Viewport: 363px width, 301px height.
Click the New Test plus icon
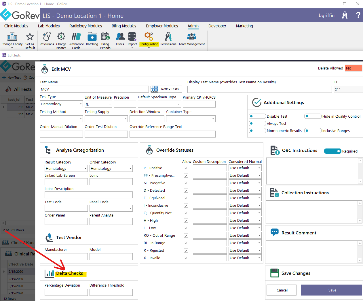pyautogui.click(x=4, y=78)
